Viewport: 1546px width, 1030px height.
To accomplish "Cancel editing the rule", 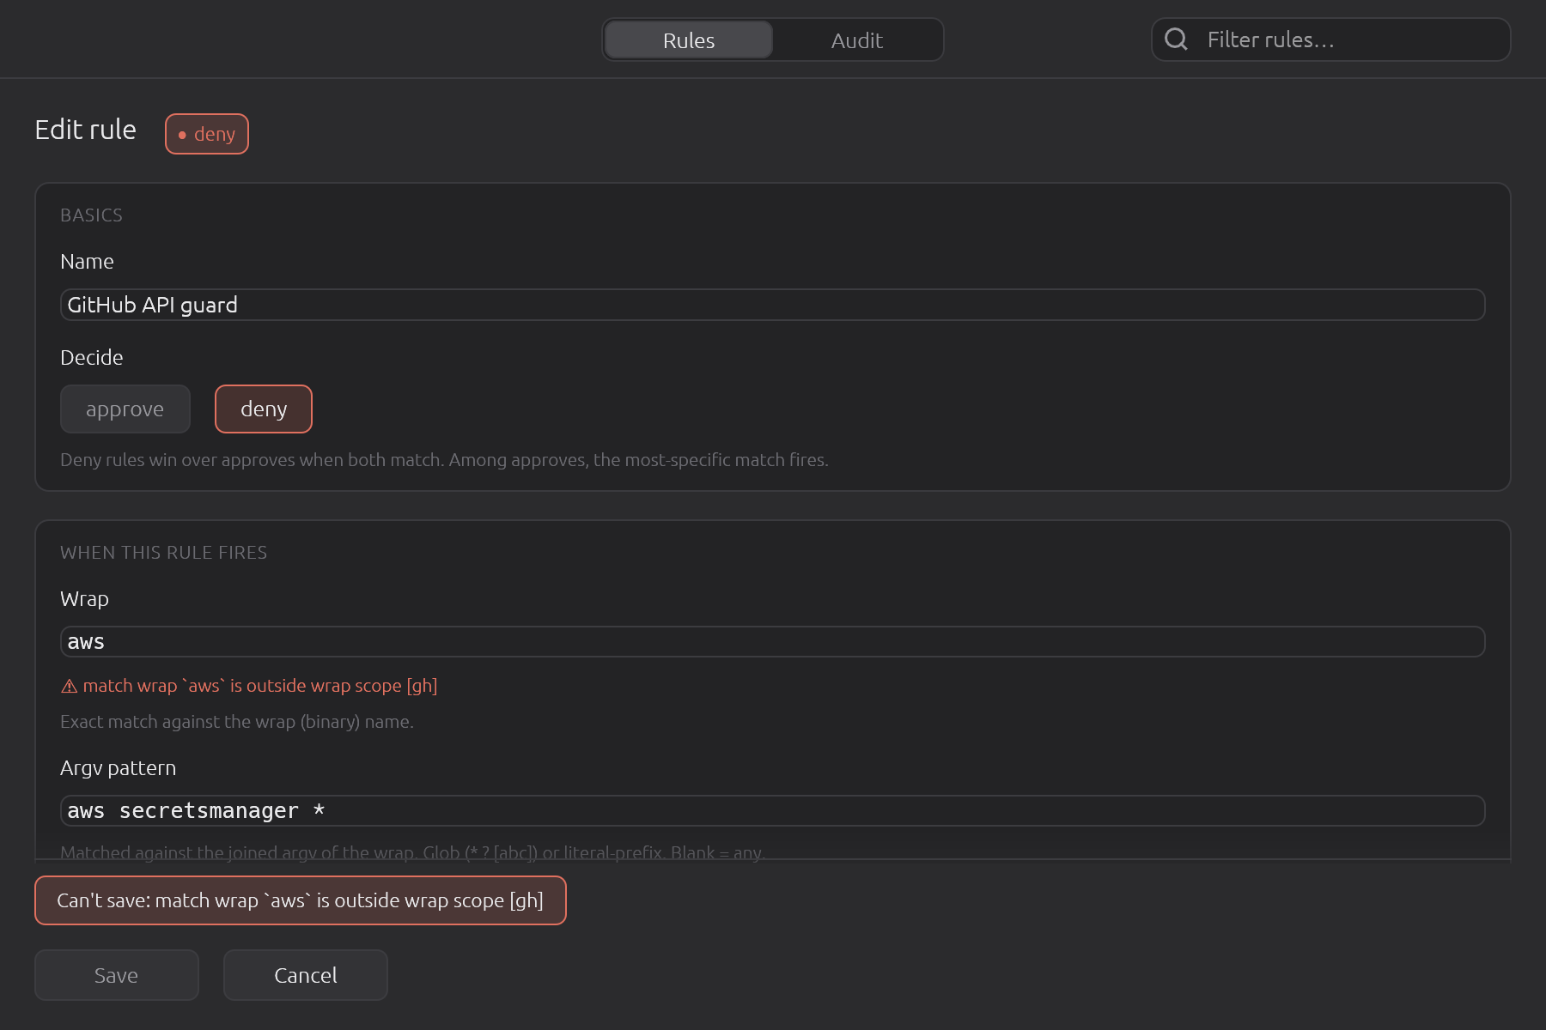I will click(306, 975).
